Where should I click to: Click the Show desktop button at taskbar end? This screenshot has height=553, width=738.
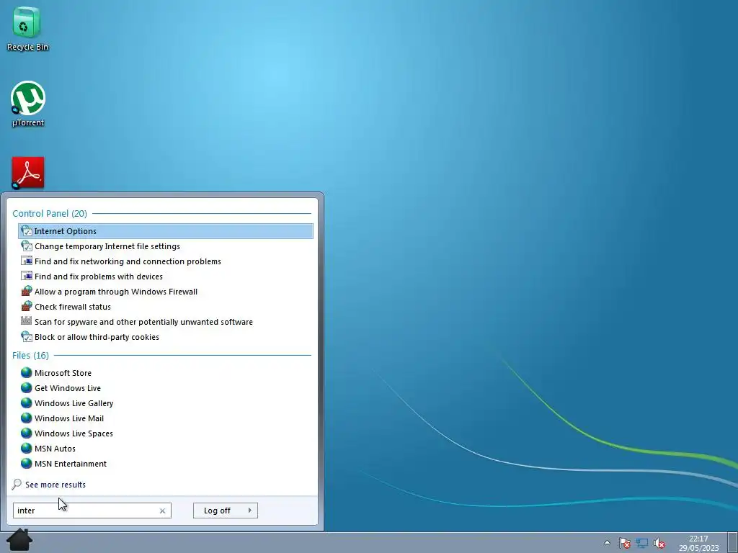[733, 543]
